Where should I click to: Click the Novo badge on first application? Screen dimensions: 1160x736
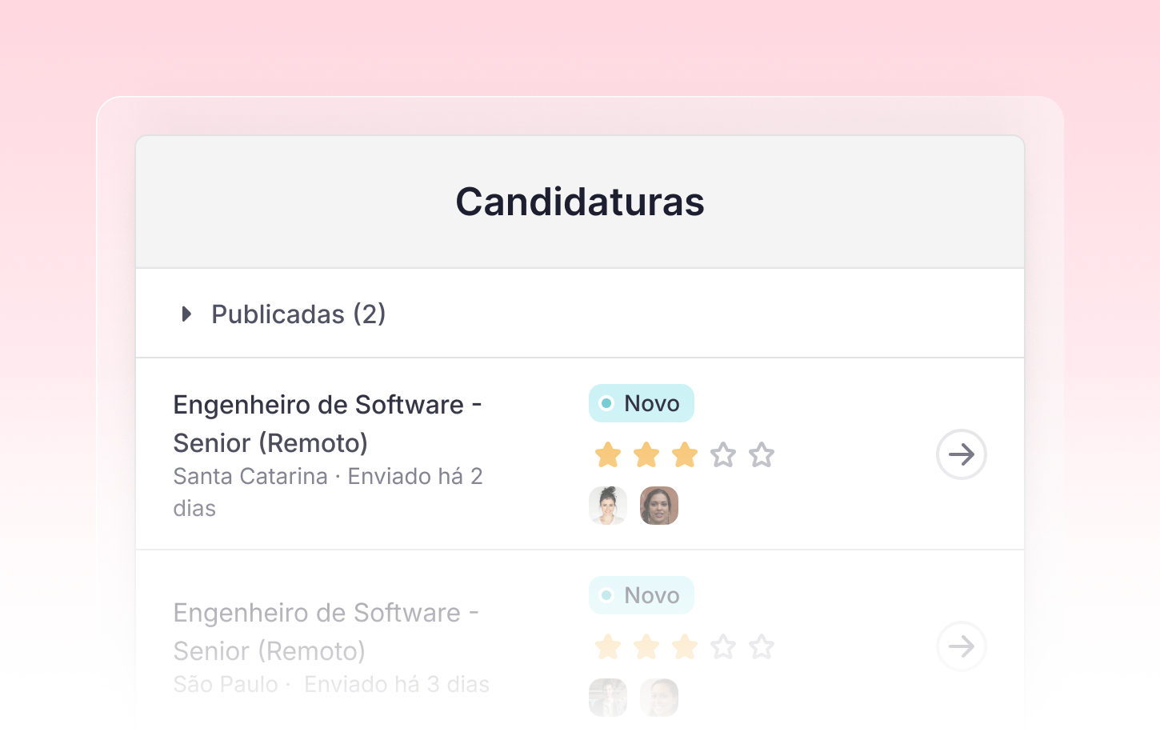(x=641, y=403)
